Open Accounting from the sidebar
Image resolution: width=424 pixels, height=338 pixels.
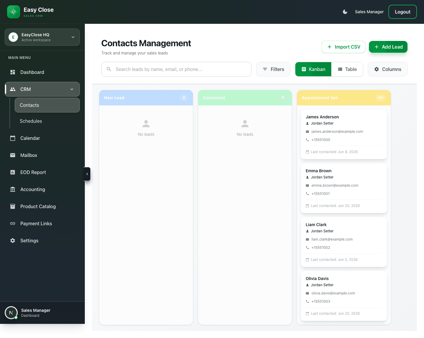click(42, 189)
